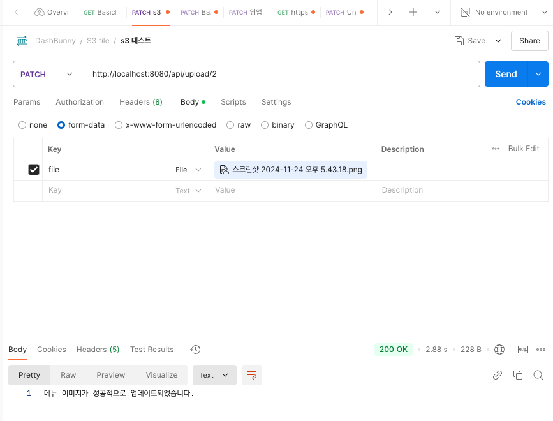Open search in the response body
Screen dimensions: 553x421
[x=538, y=375]
